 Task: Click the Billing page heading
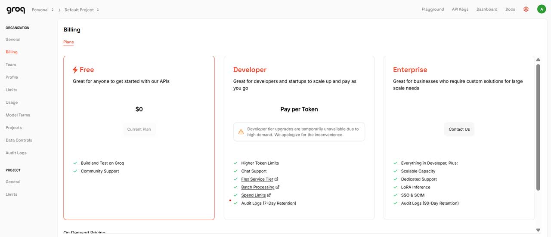tap(72, 30)
